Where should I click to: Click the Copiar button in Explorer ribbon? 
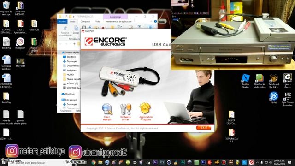click(76, 30)
